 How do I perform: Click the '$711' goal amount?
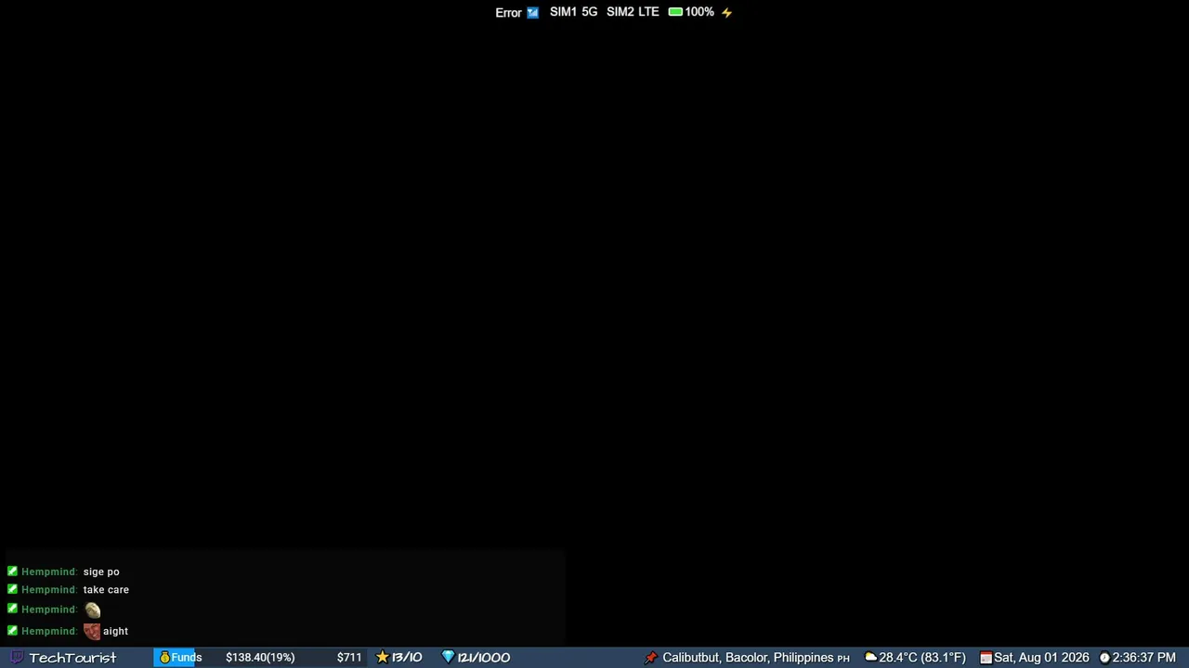[x=349, y=658]
